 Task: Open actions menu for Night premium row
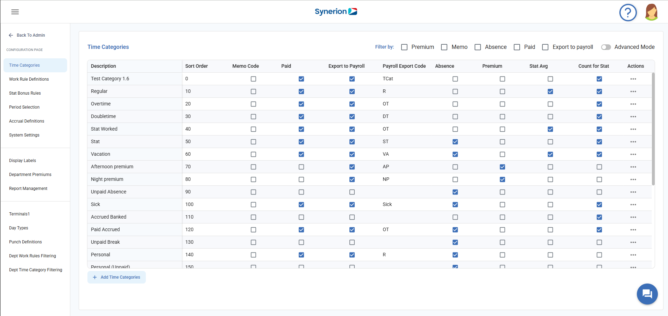click(x=633, y=179)
